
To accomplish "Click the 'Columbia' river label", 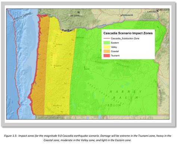I will [x=101, y=25].
